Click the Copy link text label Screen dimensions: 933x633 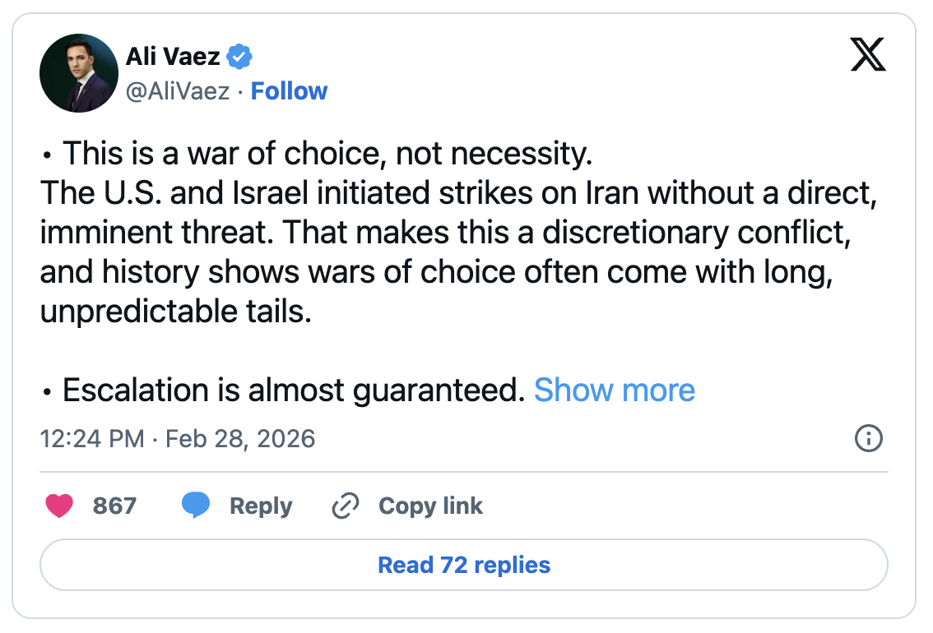[430, 506]
